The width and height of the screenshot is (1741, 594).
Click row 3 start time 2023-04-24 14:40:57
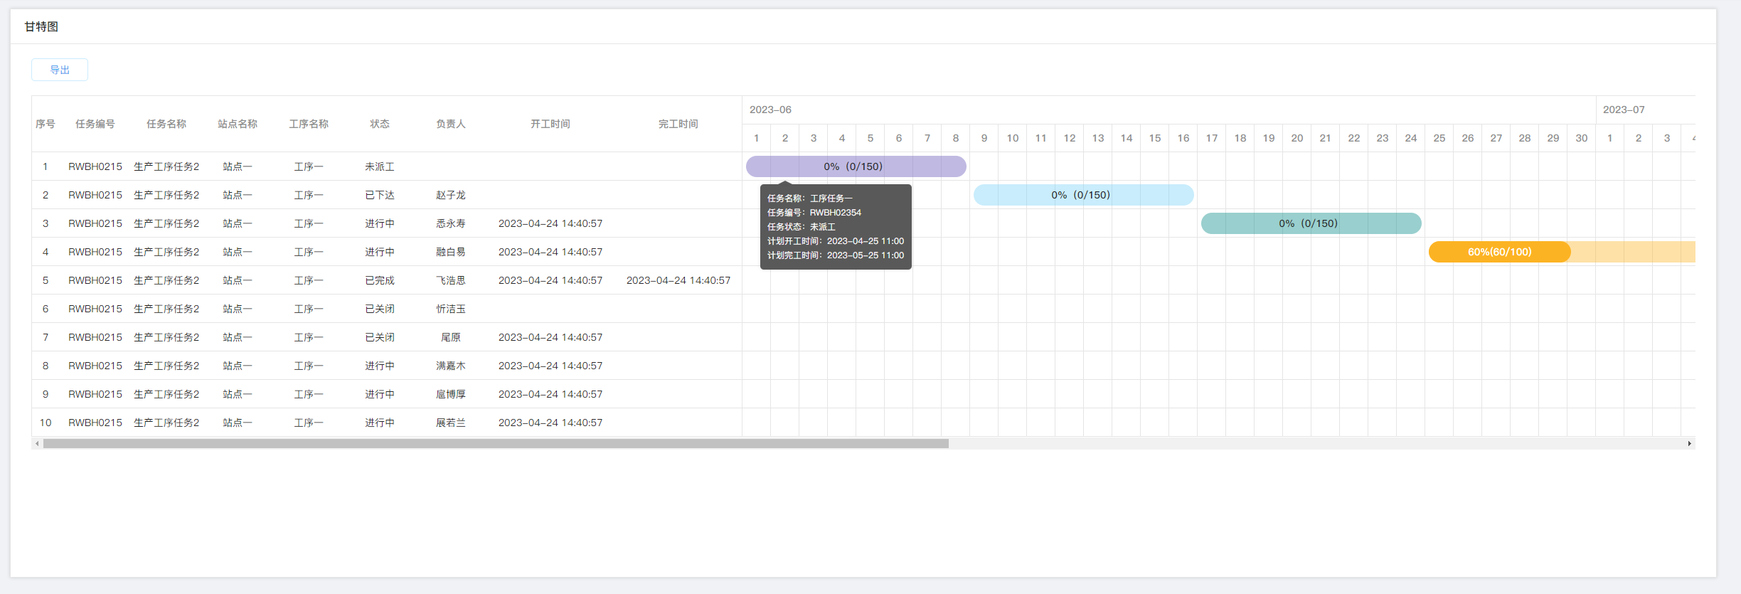tap(550, 223)
